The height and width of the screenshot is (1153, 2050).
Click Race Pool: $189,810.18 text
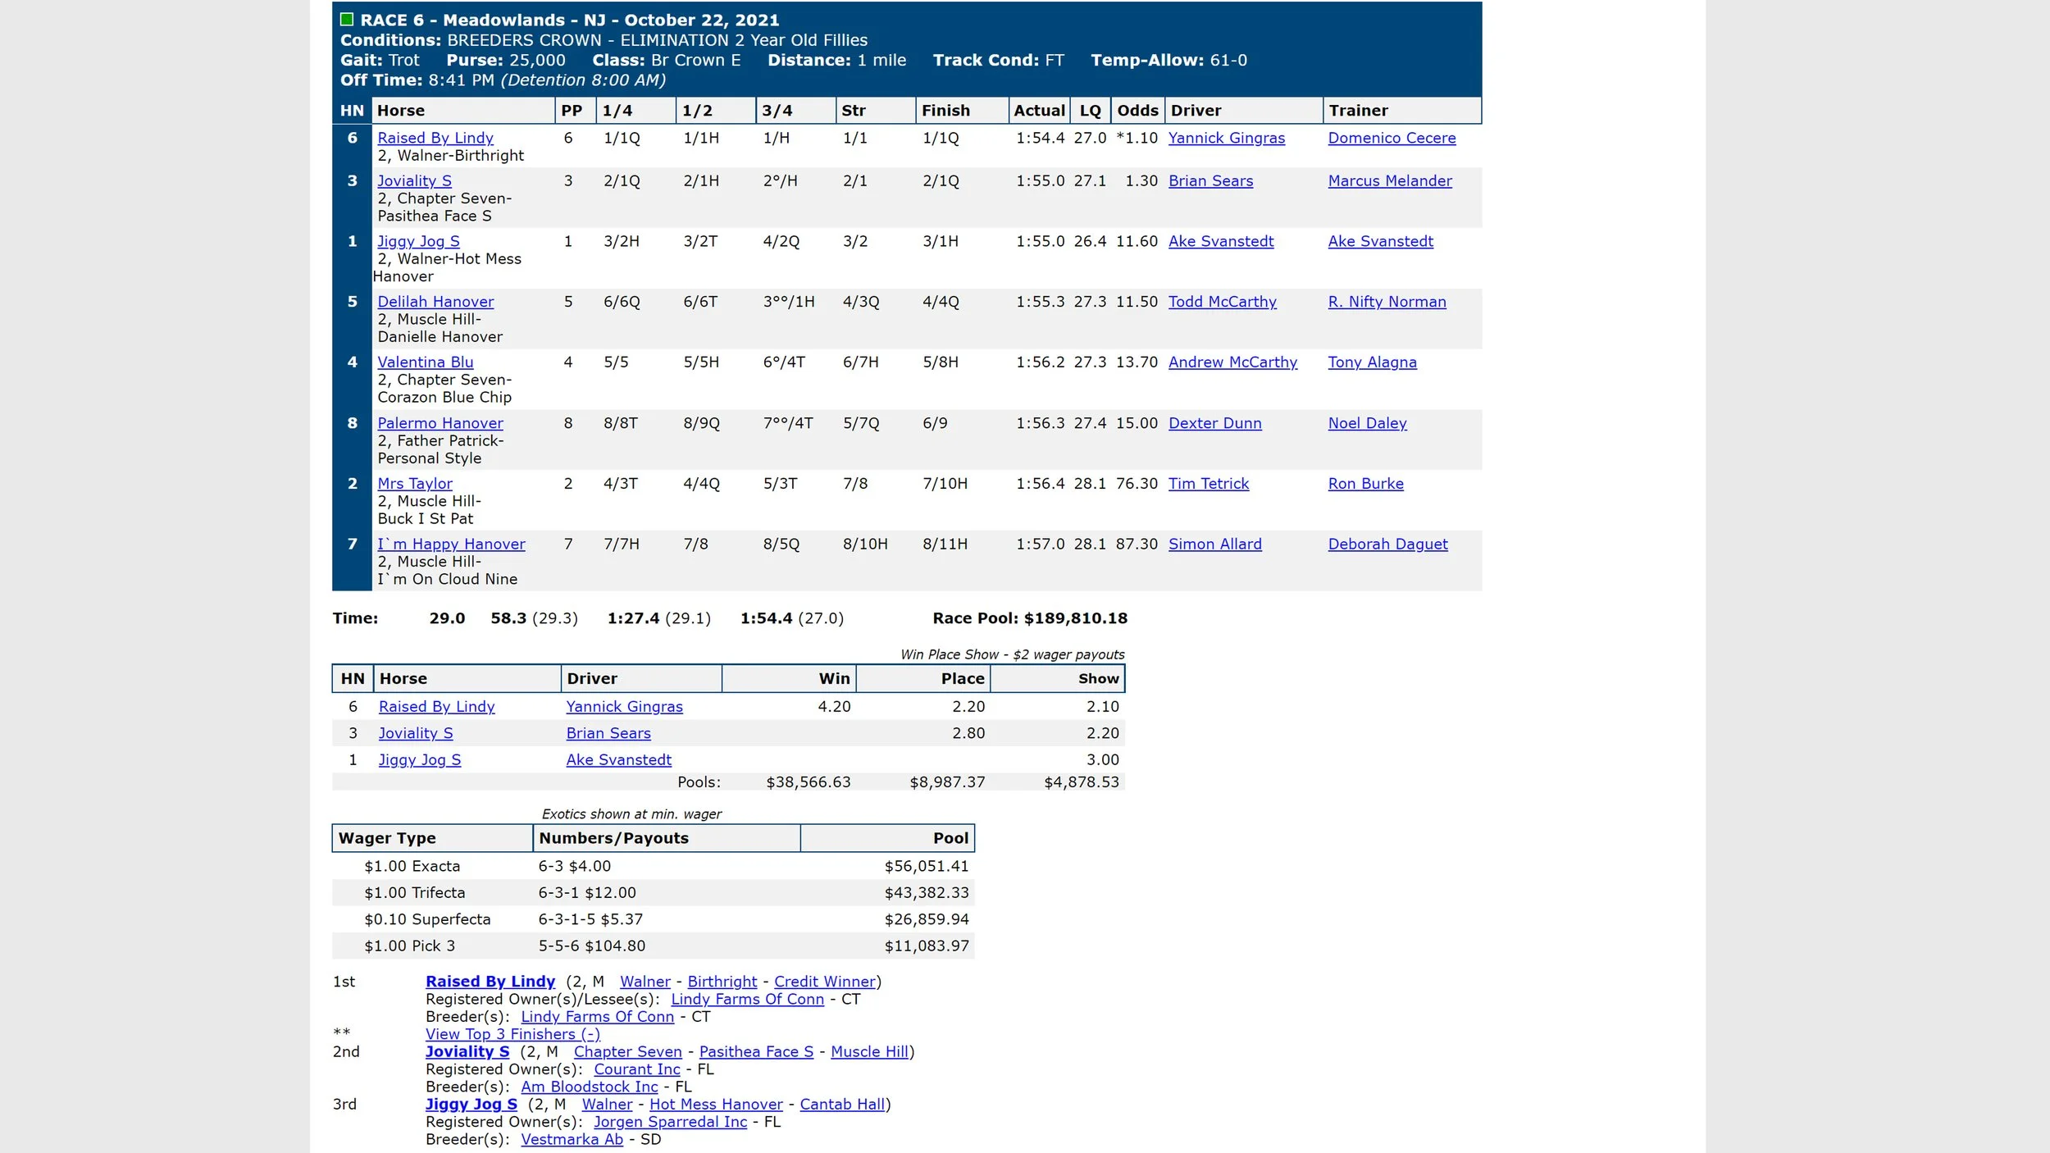(x=1030, y=618)
